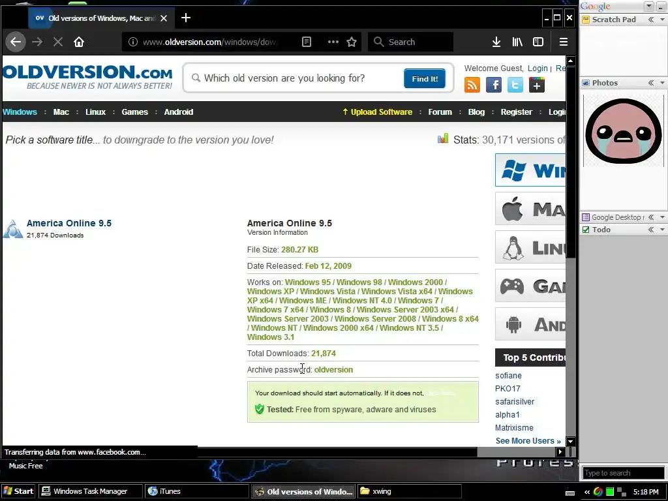Viewport: 668px width, 501px height.
Task: Open Google sidebar options dropdown
Action: coord(649,7)
